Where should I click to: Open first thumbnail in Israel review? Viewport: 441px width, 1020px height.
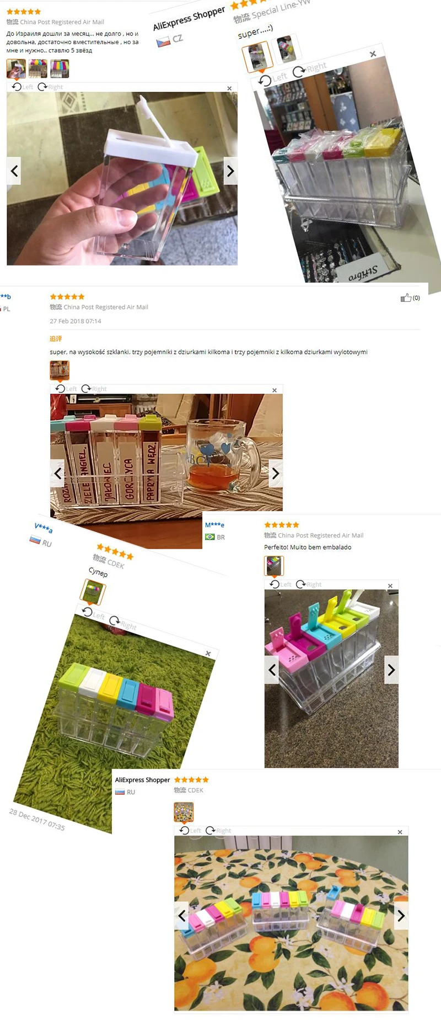click(16, 68)
